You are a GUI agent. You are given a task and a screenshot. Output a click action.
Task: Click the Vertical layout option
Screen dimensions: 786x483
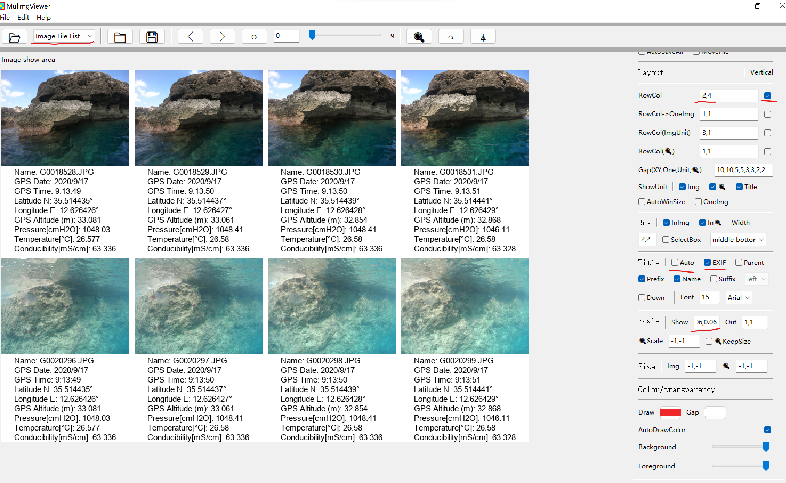pos(761,72)
